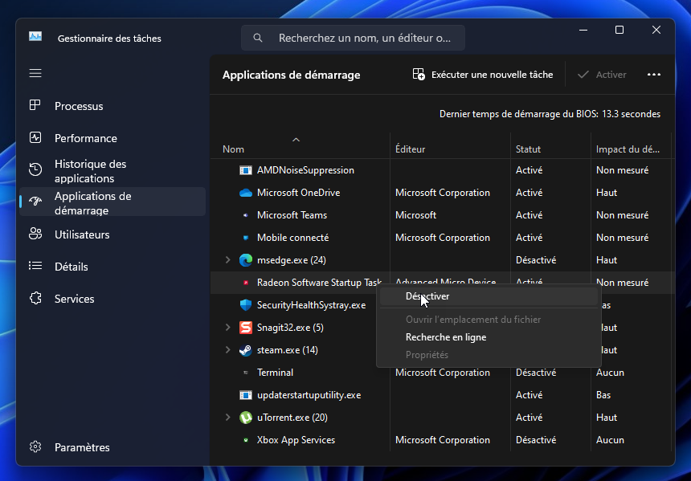This screenshot has width=691, height=481.
Task: Click the BIOS startup time text
Action: point(550,114)
